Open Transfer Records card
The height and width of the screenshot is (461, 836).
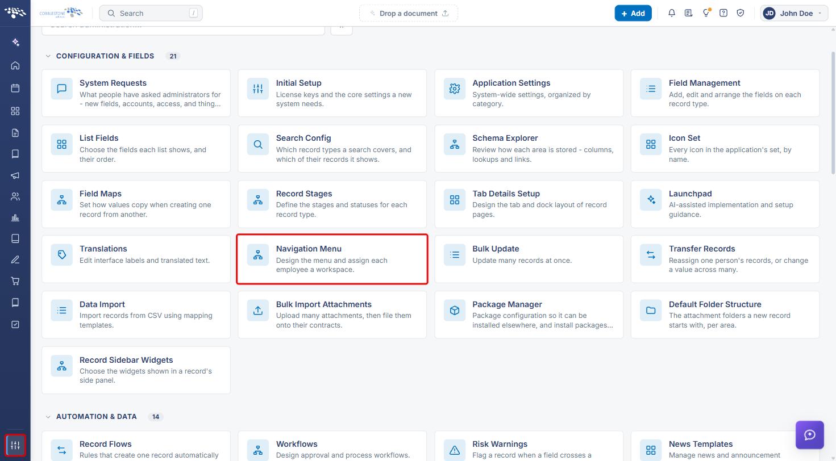tap(725, 259)
